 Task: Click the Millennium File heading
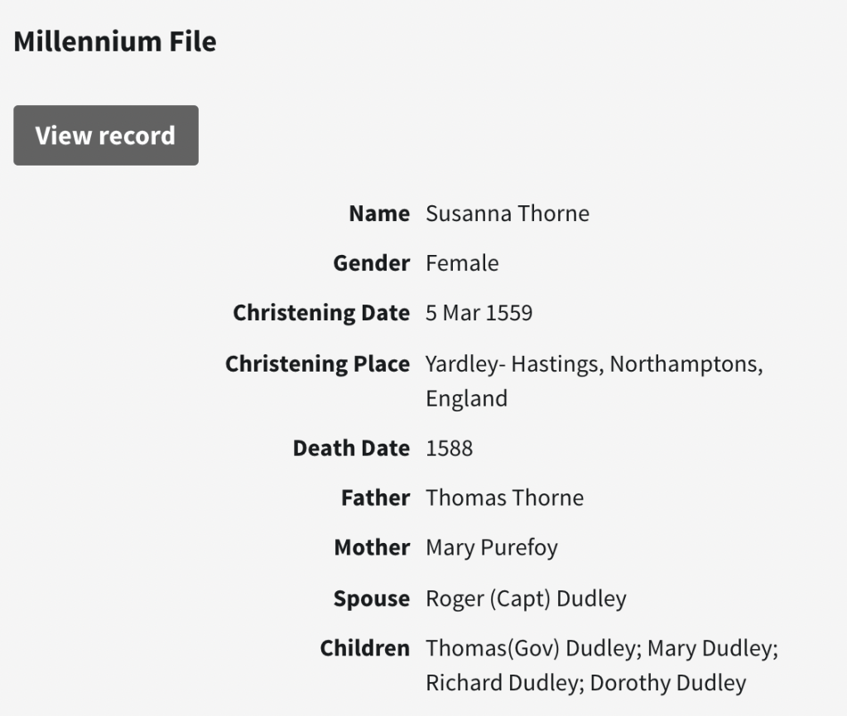pyautogui.click(x=115, y=41)
